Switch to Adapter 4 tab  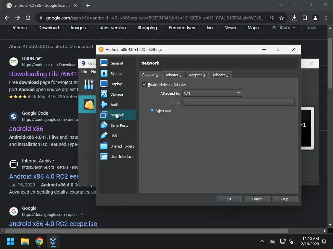click(220, 75)
